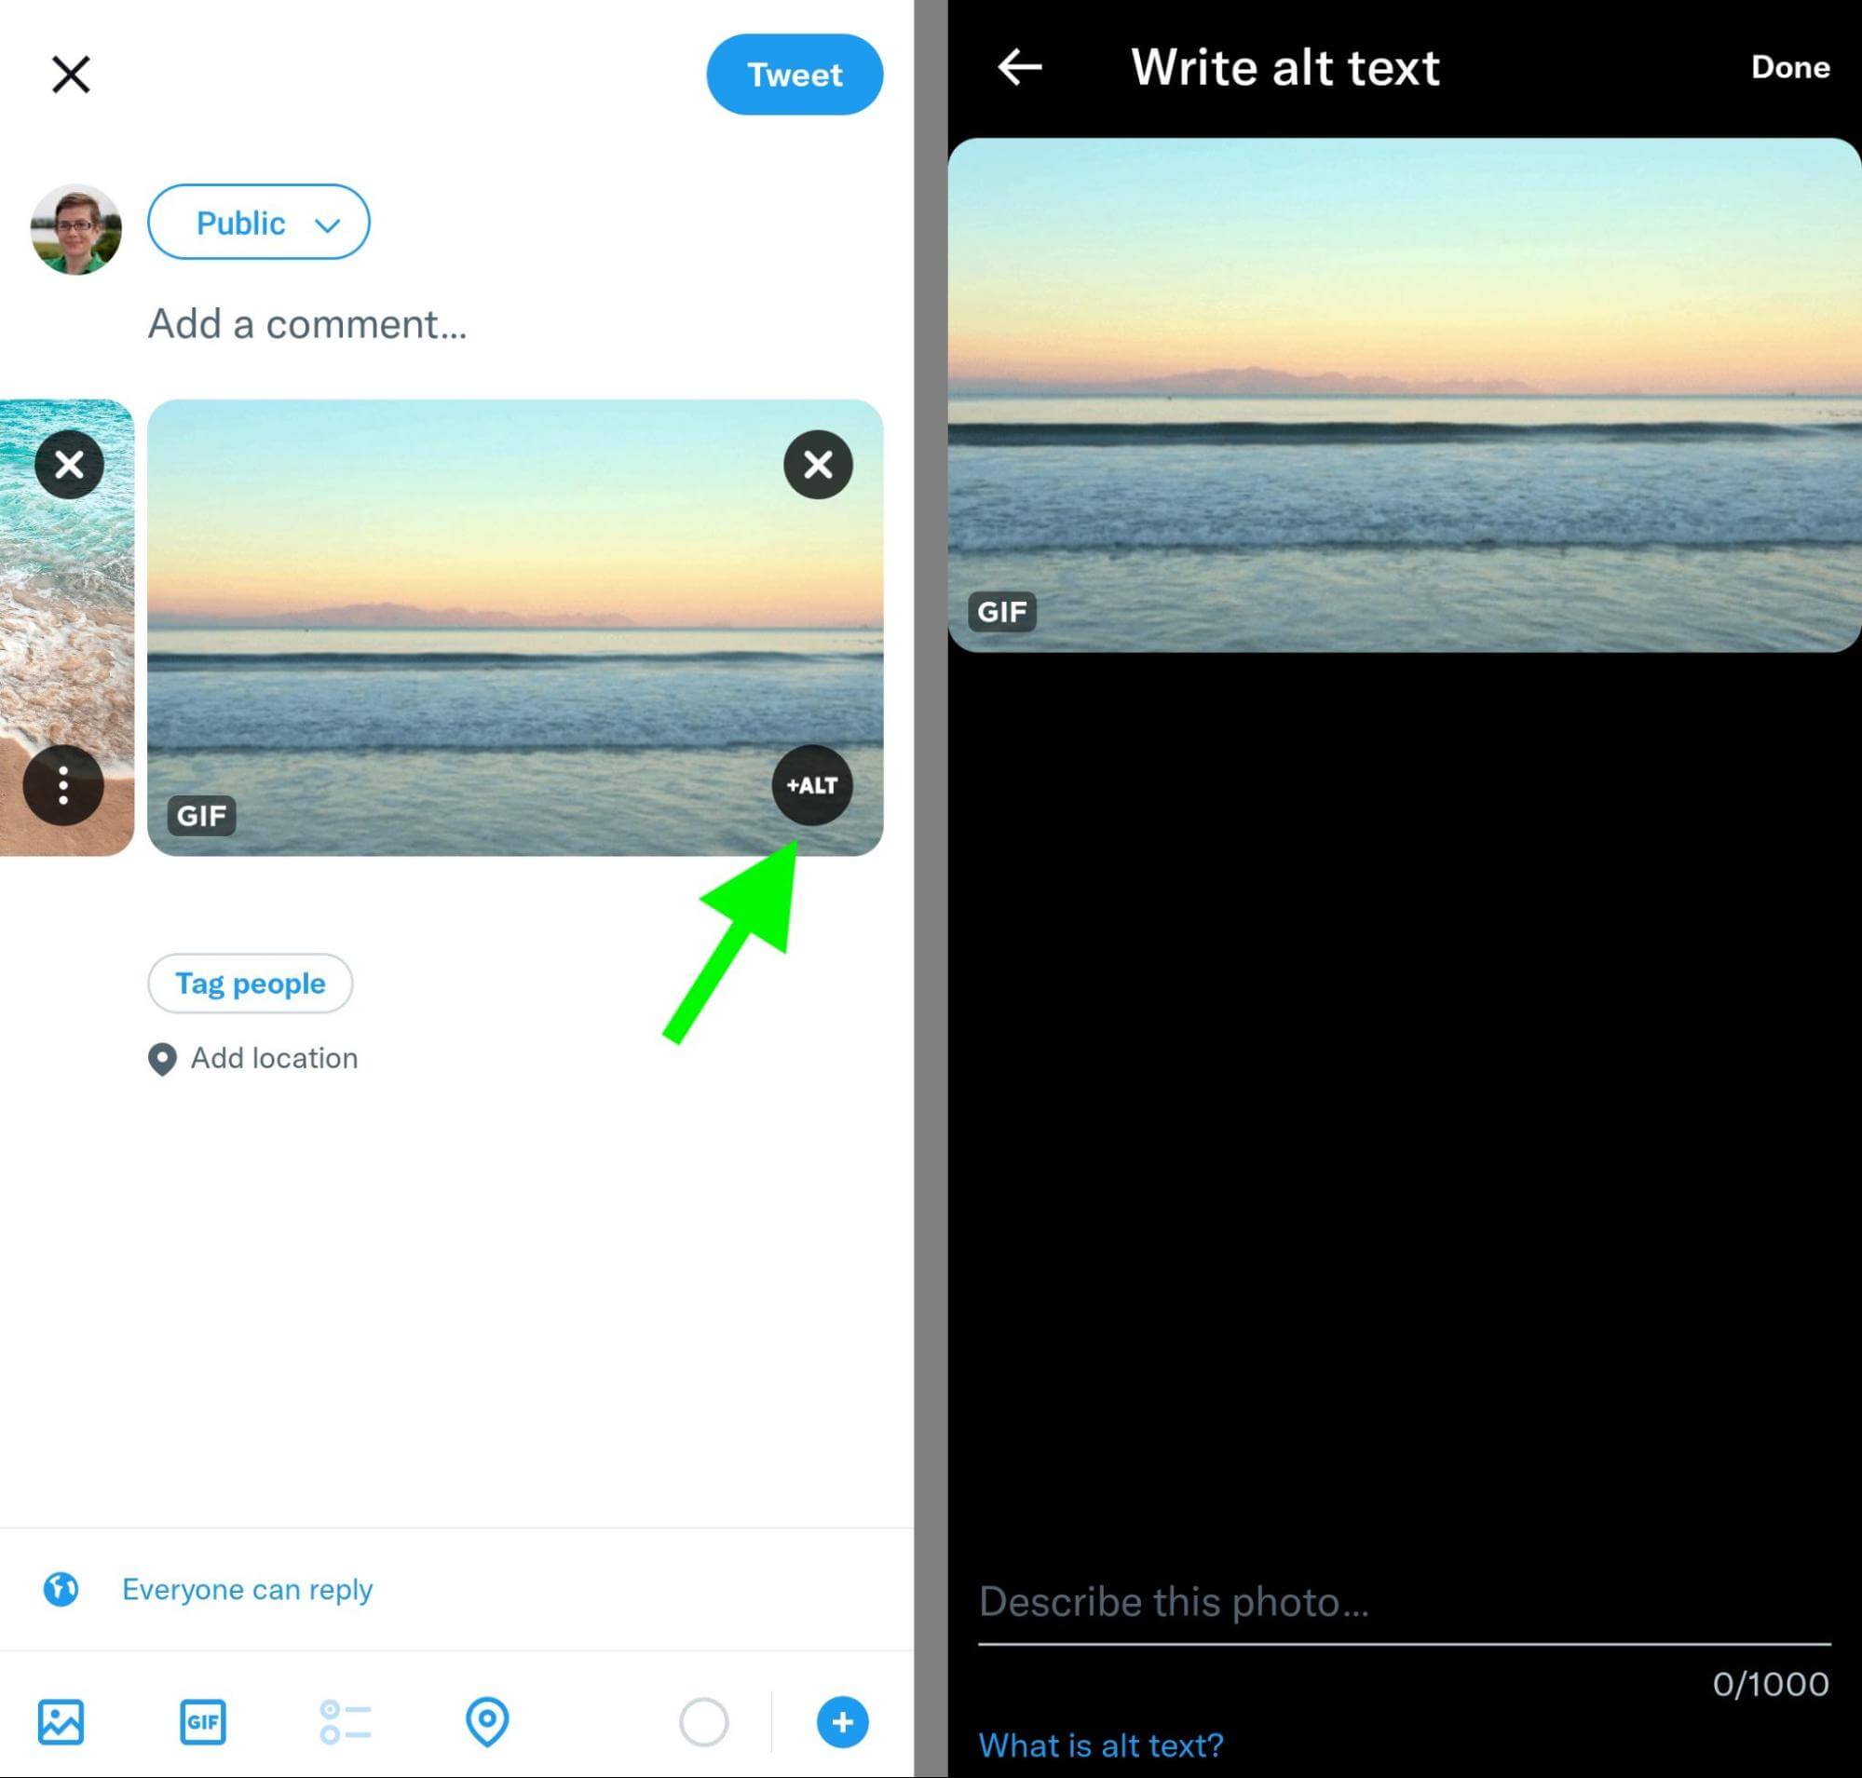Toggle remove second beach image button
Viewport: 1862px width, 1778px height.
coord(818,464)
